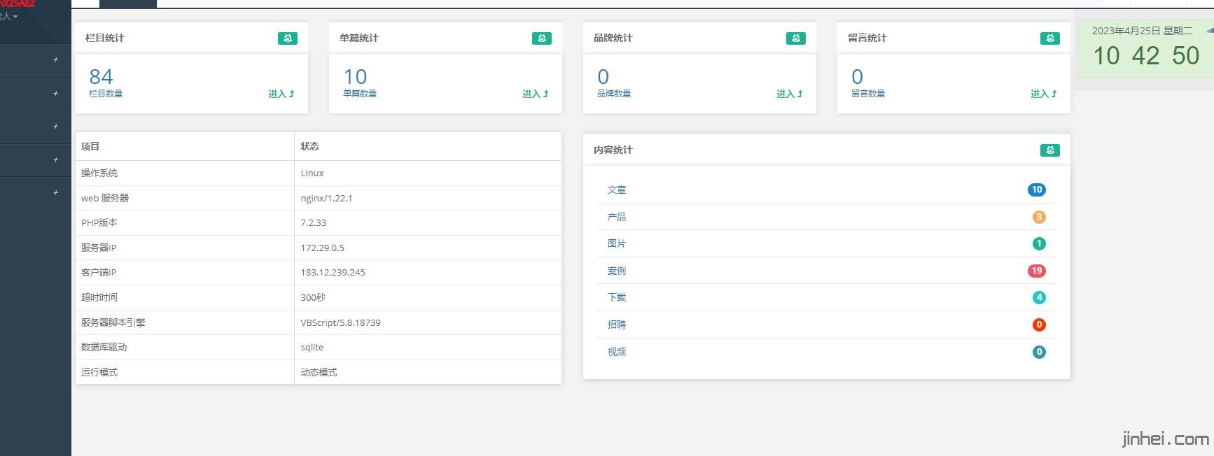1214x456 pixels.
Task: Open the user account dropdown in sidebar header
Action: tap(9, 16)
